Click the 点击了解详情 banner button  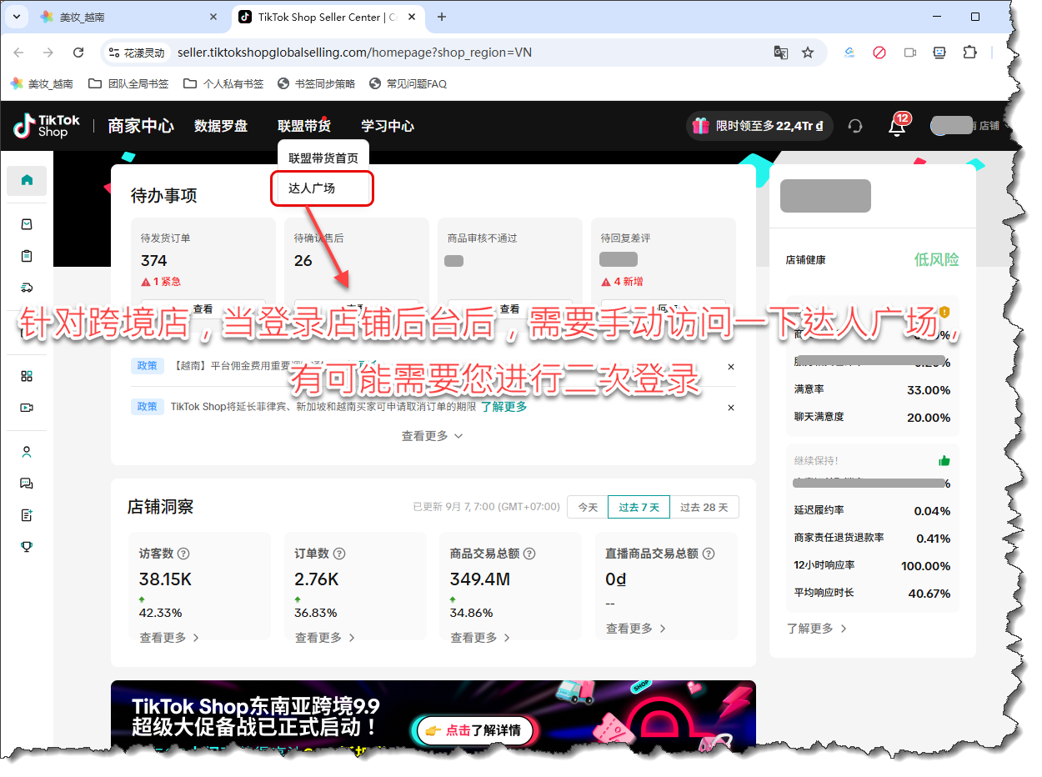(x=475, y=731)
